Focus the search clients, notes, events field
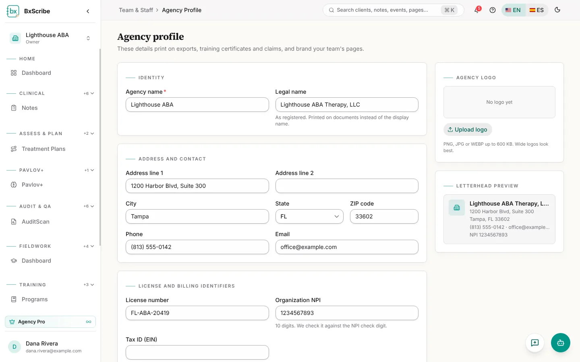 coord(393,10)
